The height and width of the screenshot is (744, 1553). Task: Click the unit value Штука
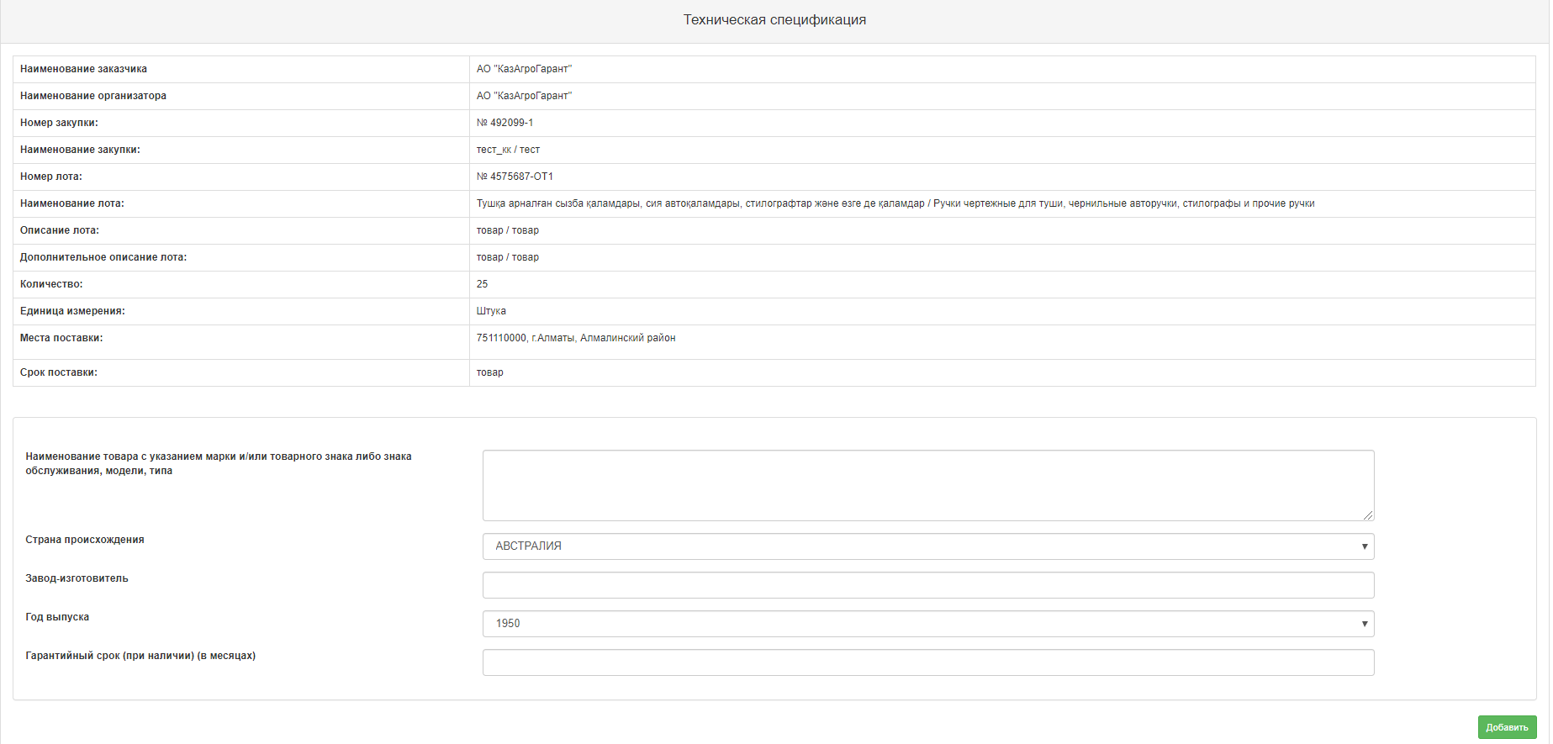click(491, 311)
